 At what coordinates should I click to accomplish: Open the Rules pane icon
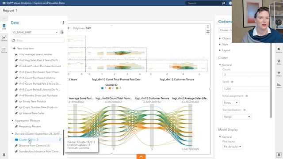(279, 62)
